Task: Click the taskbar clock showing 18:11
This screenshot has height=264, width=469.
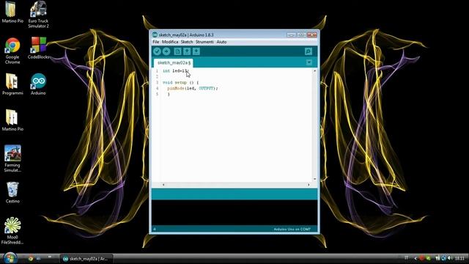Action: (x=459, y=258)
